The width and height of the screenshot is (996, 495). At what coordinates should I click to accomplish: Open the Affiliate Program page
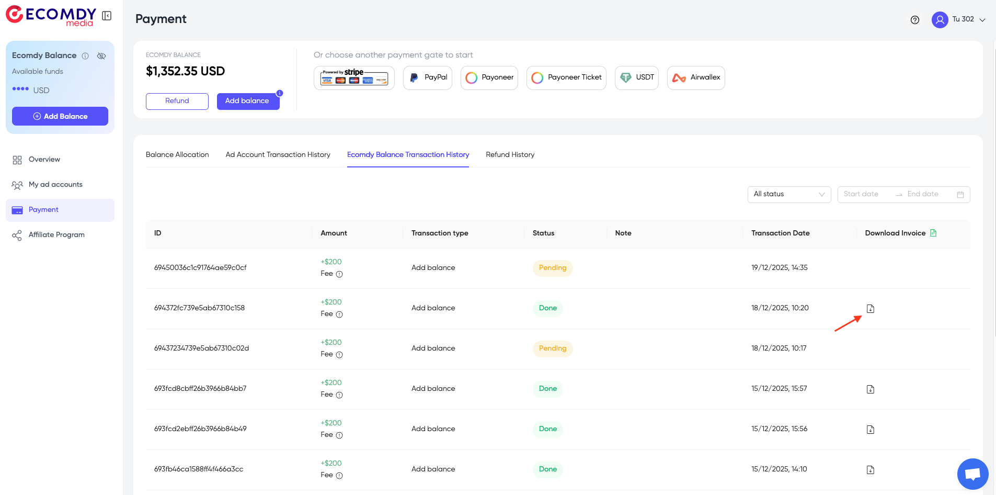point(56,234)
